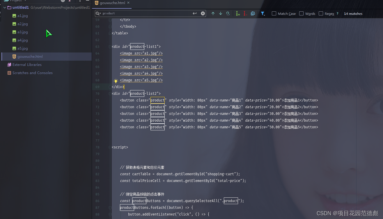Click the 添加商品1 button text in code
This screenshot has height=219, width=383.
click(x=292, y=100)
